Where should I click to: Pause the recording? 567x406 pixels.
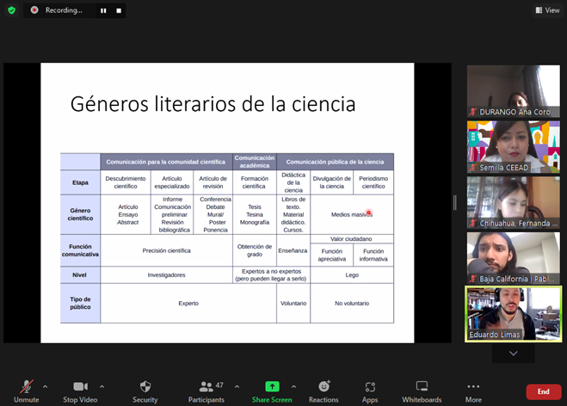tap(103, 10)
